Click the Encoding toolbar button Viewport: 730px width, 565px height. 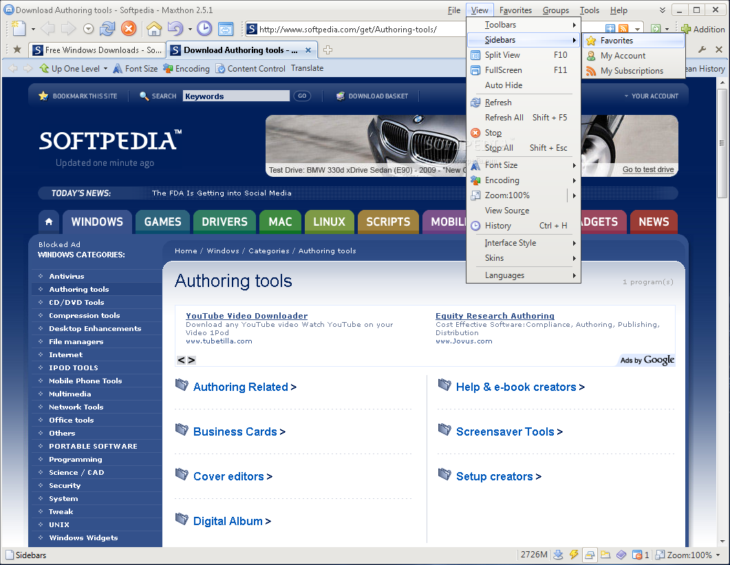click(x=186, y=68)
